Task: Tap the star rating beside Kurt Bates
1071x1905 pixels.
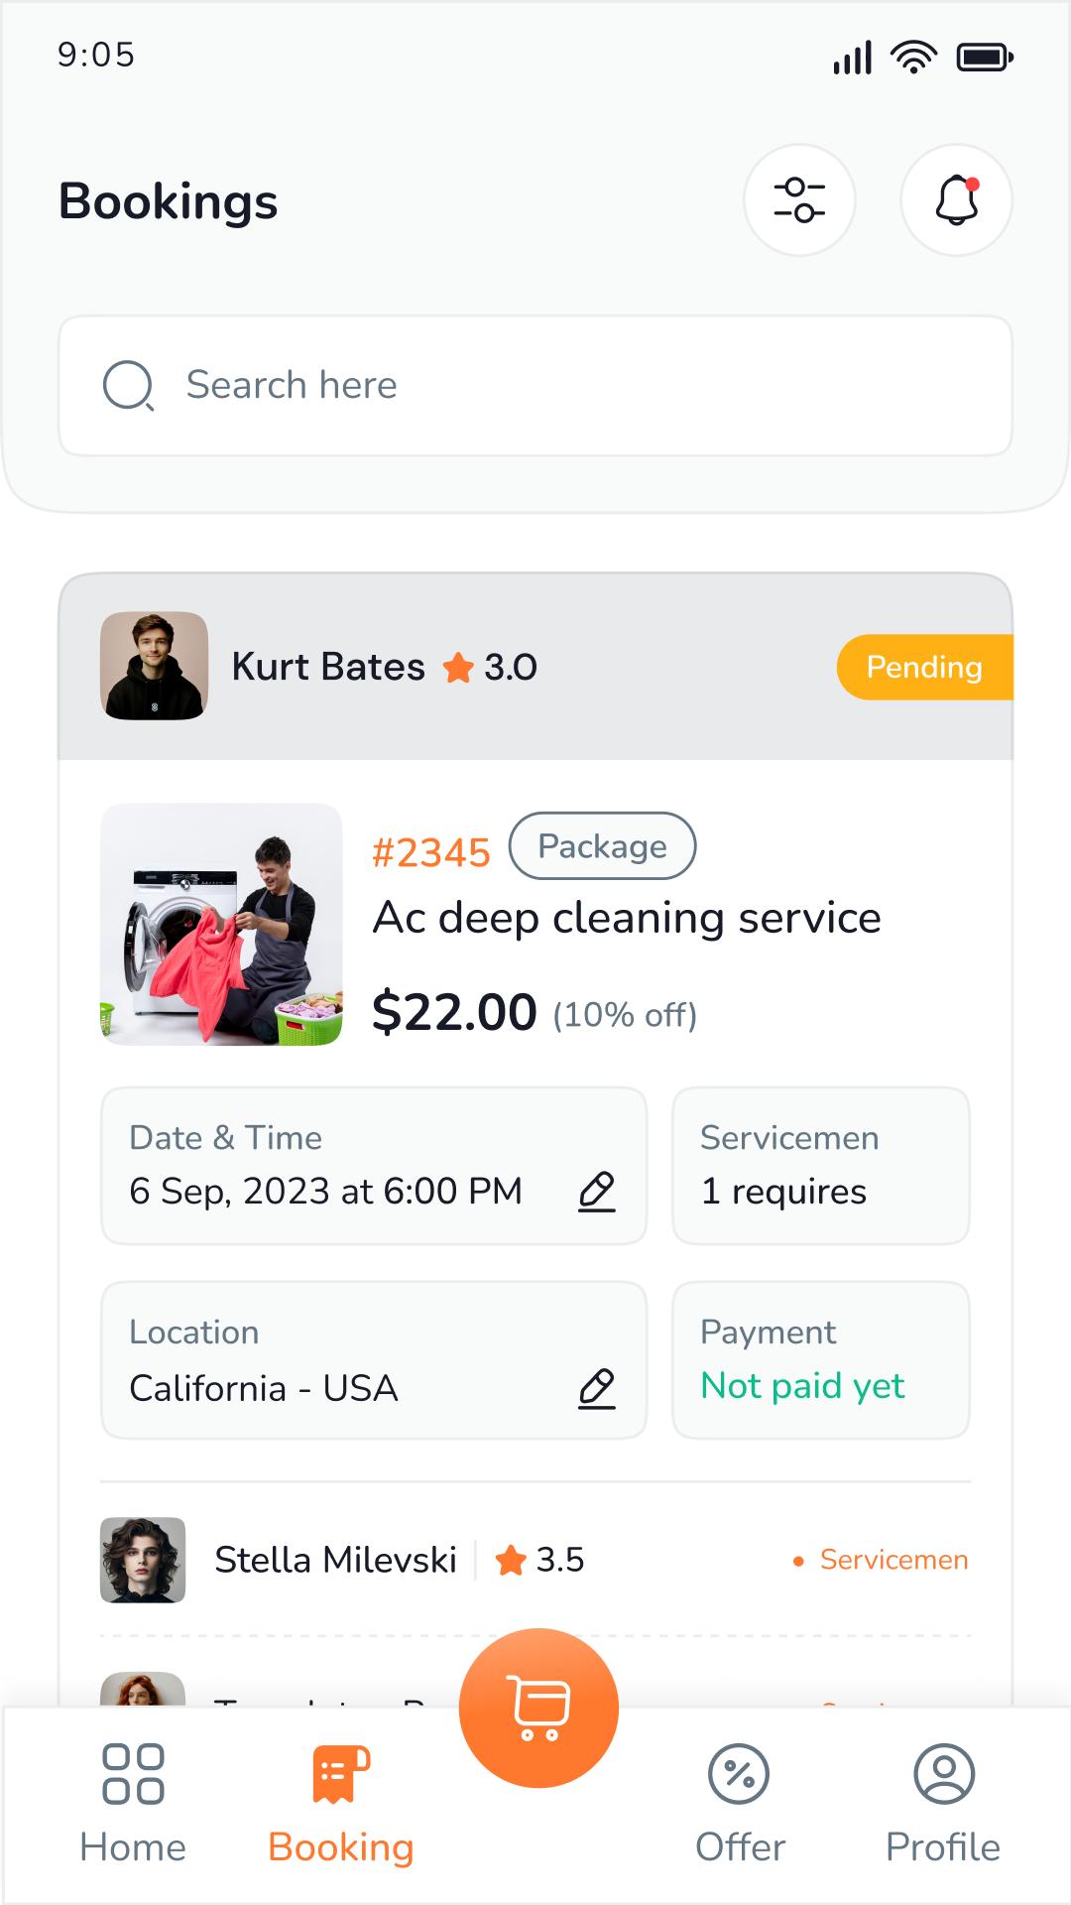Action: coord(490,668)
